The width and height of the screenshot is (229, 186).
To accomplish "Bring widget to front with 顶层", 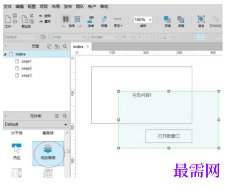I will [x=167, y=21].
